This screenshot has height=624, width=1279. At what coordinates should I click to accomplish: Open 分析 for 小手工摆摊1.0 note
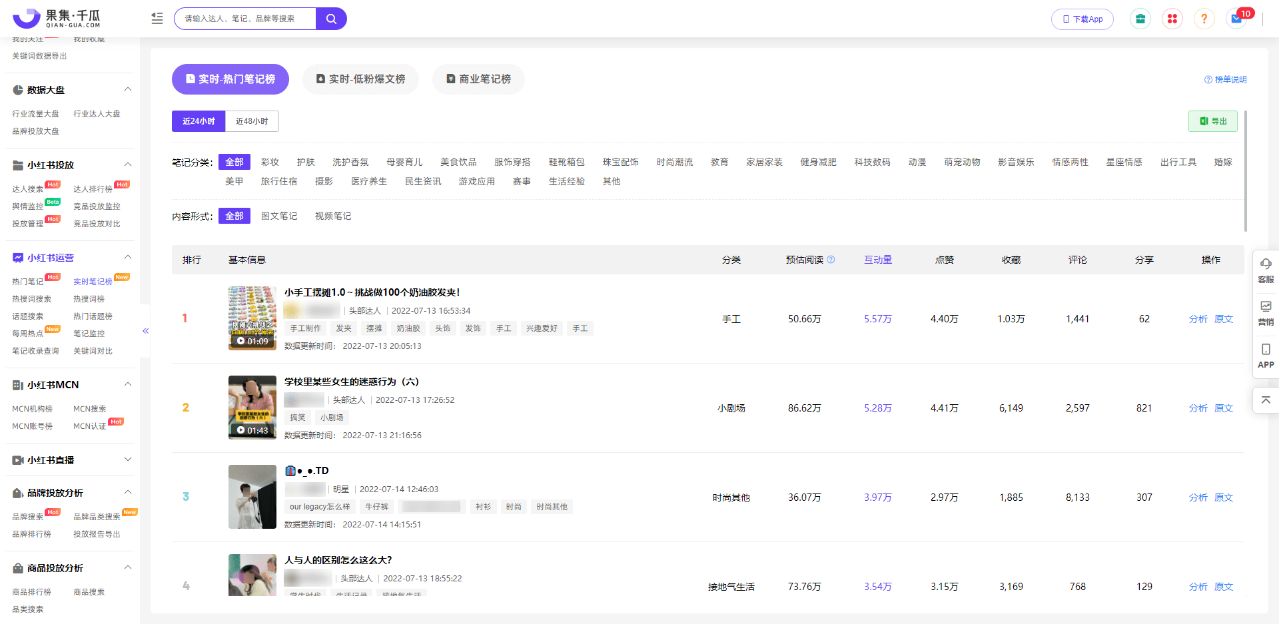pyautogui.click(x=1198, y=319)
